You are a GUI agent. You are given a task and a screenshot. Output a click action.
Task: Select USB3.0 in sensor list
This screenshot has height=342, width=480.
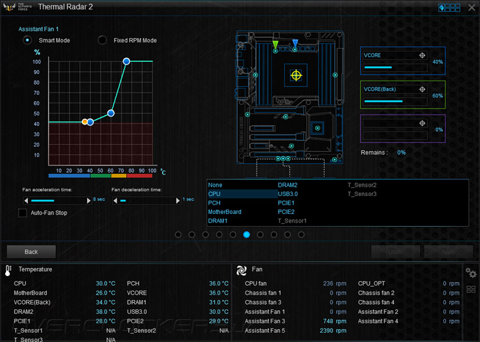pyautogui.click(x=288, y=194)
